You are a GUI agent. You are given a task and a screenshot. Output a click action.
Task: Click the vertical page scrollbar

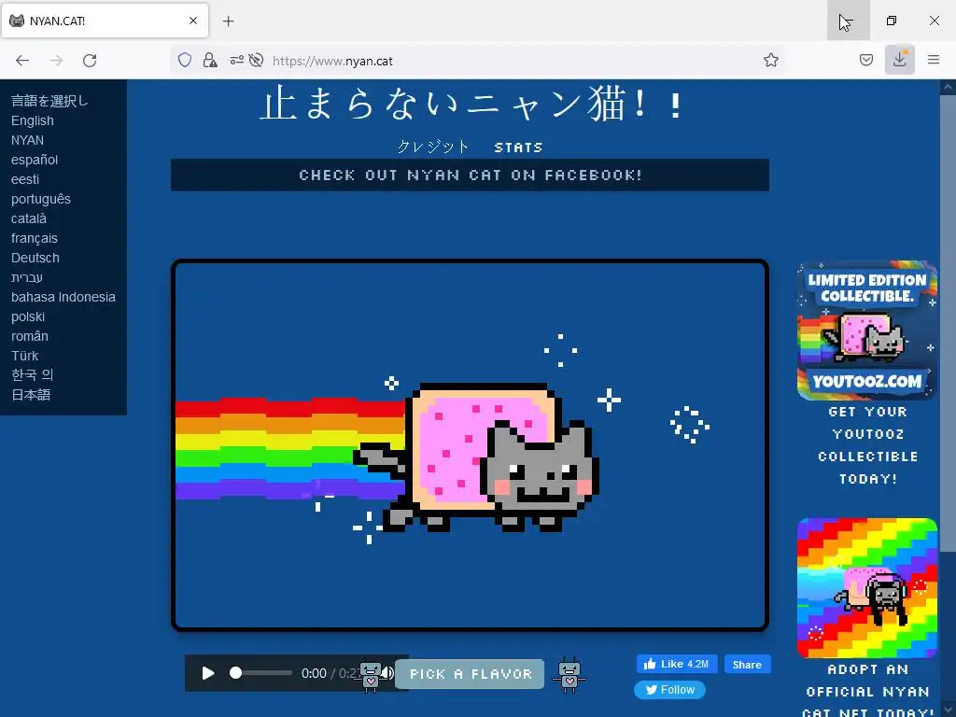(x=948, y=323)
